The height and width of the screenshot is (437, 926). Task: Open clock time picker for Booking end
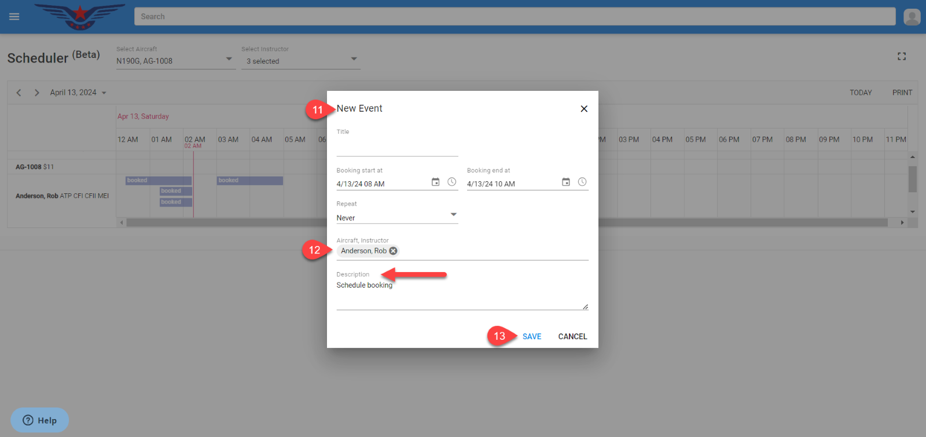582,182
